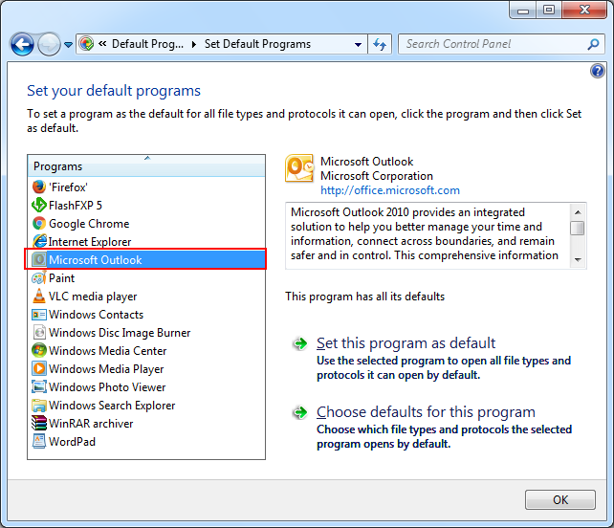Image resolution: width=614 pixels, height=528 pixels.
Task: Click Set this program as default link
Action: (x=406, y=343)
